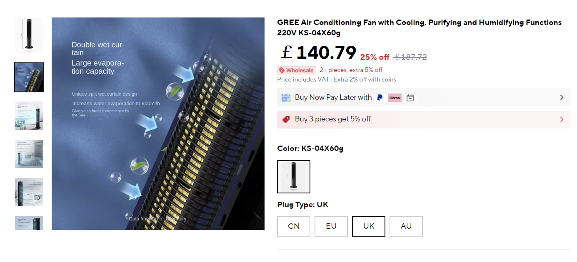Open the fifth thumbnail with sleeping scene
This screenshot has width=577, height=262.
coord(29,192)
